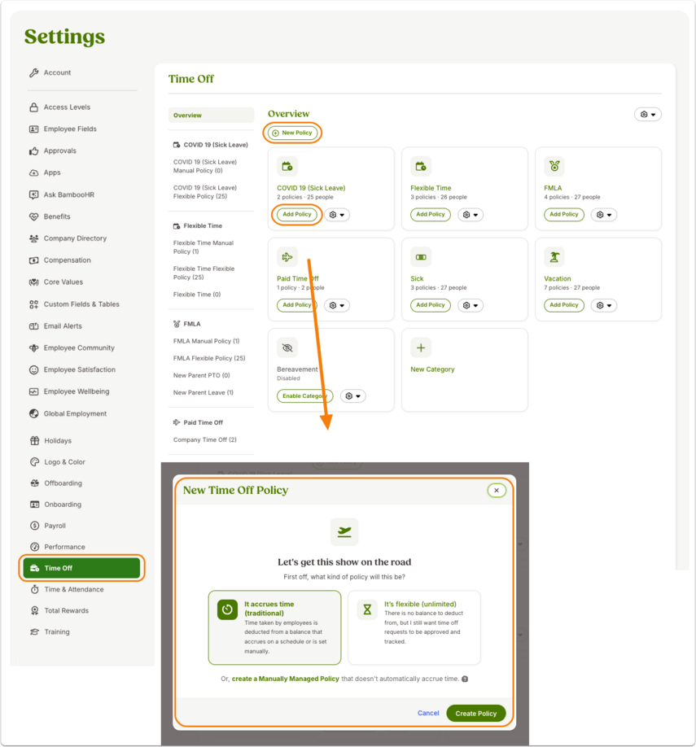
Task: Click the Apps cloud icon
Action: pyautogui.click(x=34, y=173)
